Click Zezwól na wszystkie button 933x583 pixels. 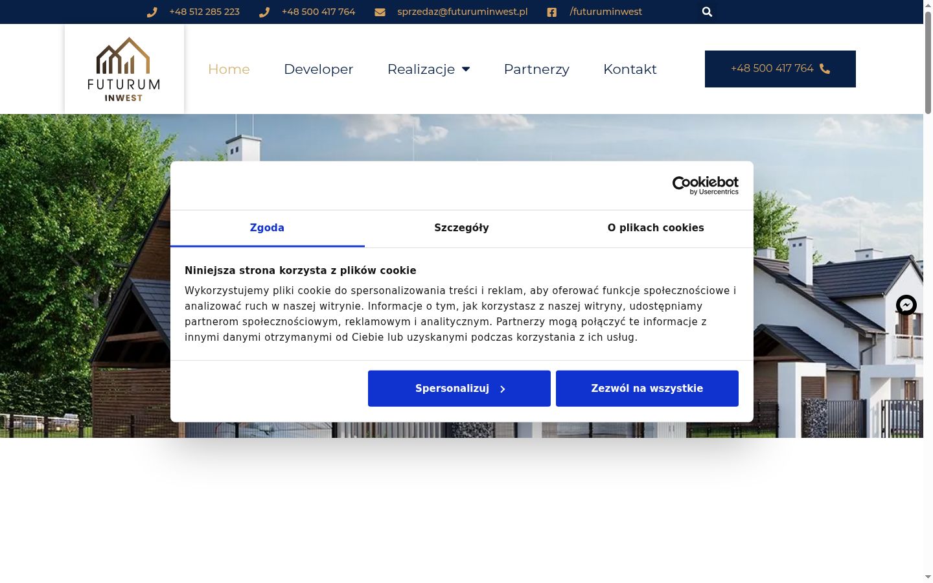(x=647, y=389)
